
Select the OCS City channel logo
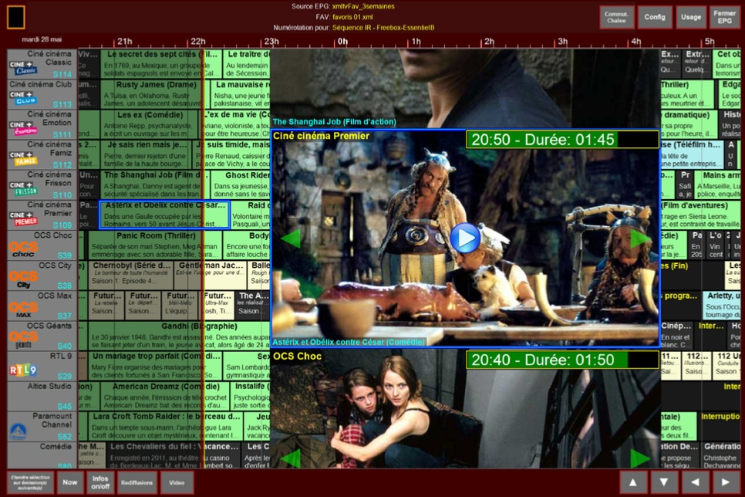point(23,279)
